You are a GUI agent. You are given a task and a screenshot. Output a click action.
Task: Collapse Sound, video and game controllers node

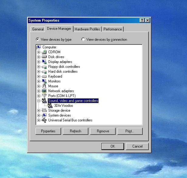click(x=39, y=101)
